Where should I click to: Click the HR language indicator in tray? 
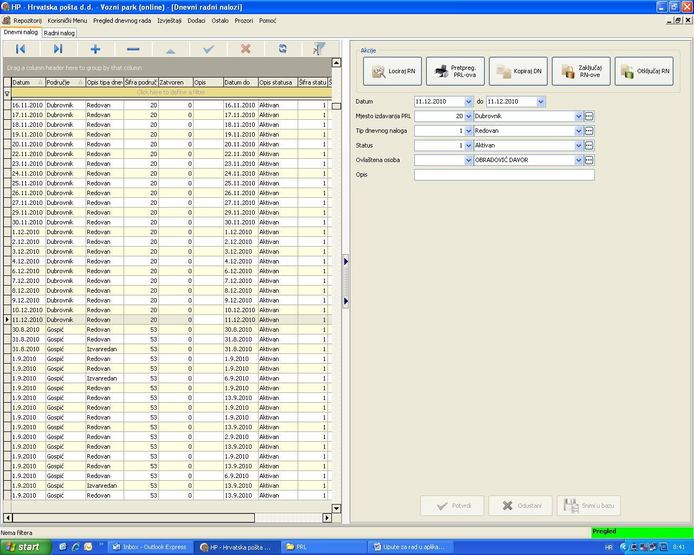609,547
